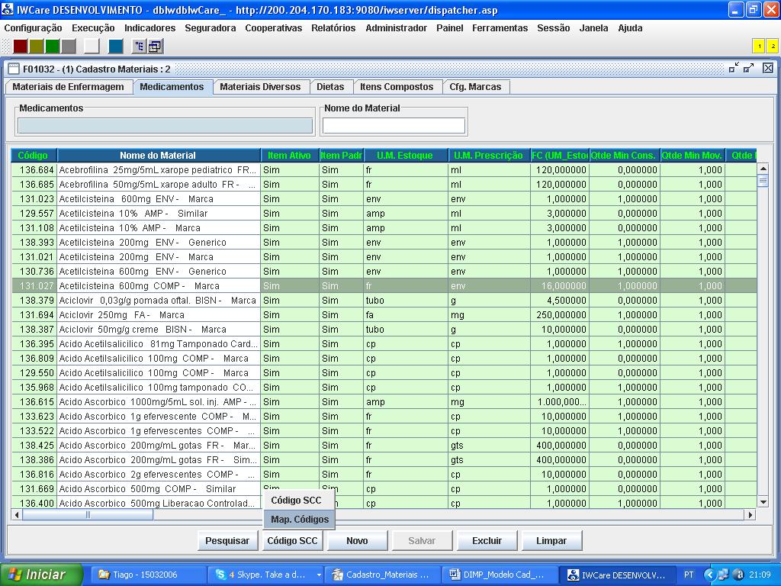
Task: Click the yellow window 2 button
Action: tap(772, 47)
